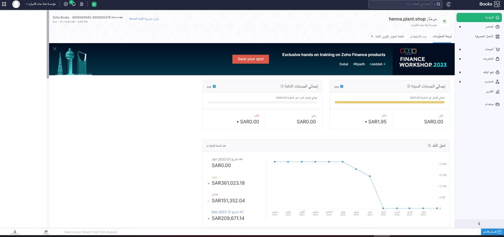Click the green quick-create plus button
Image resolution: width=504 pixels, height=237 pixels.
pyautogui.click(x=94, y=4)
